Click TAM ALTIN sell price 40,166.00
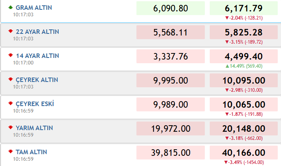This screenshot has width=281, height=166. point(244,153)
